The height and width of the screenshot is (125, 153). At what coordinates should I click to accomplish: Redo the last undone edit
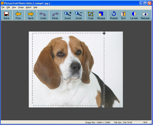[55, 15]
